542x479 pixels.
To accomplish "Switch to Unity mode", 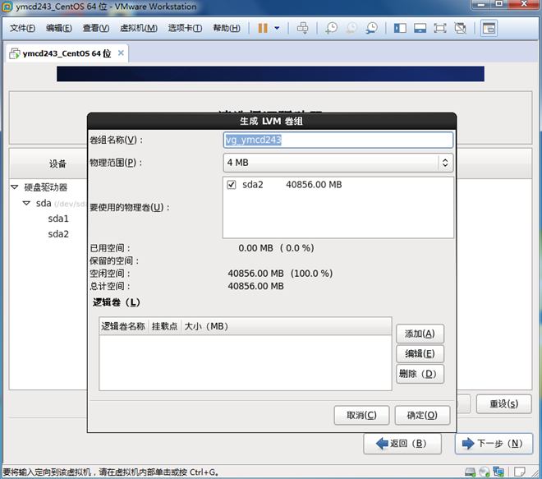I will [460, 28].
